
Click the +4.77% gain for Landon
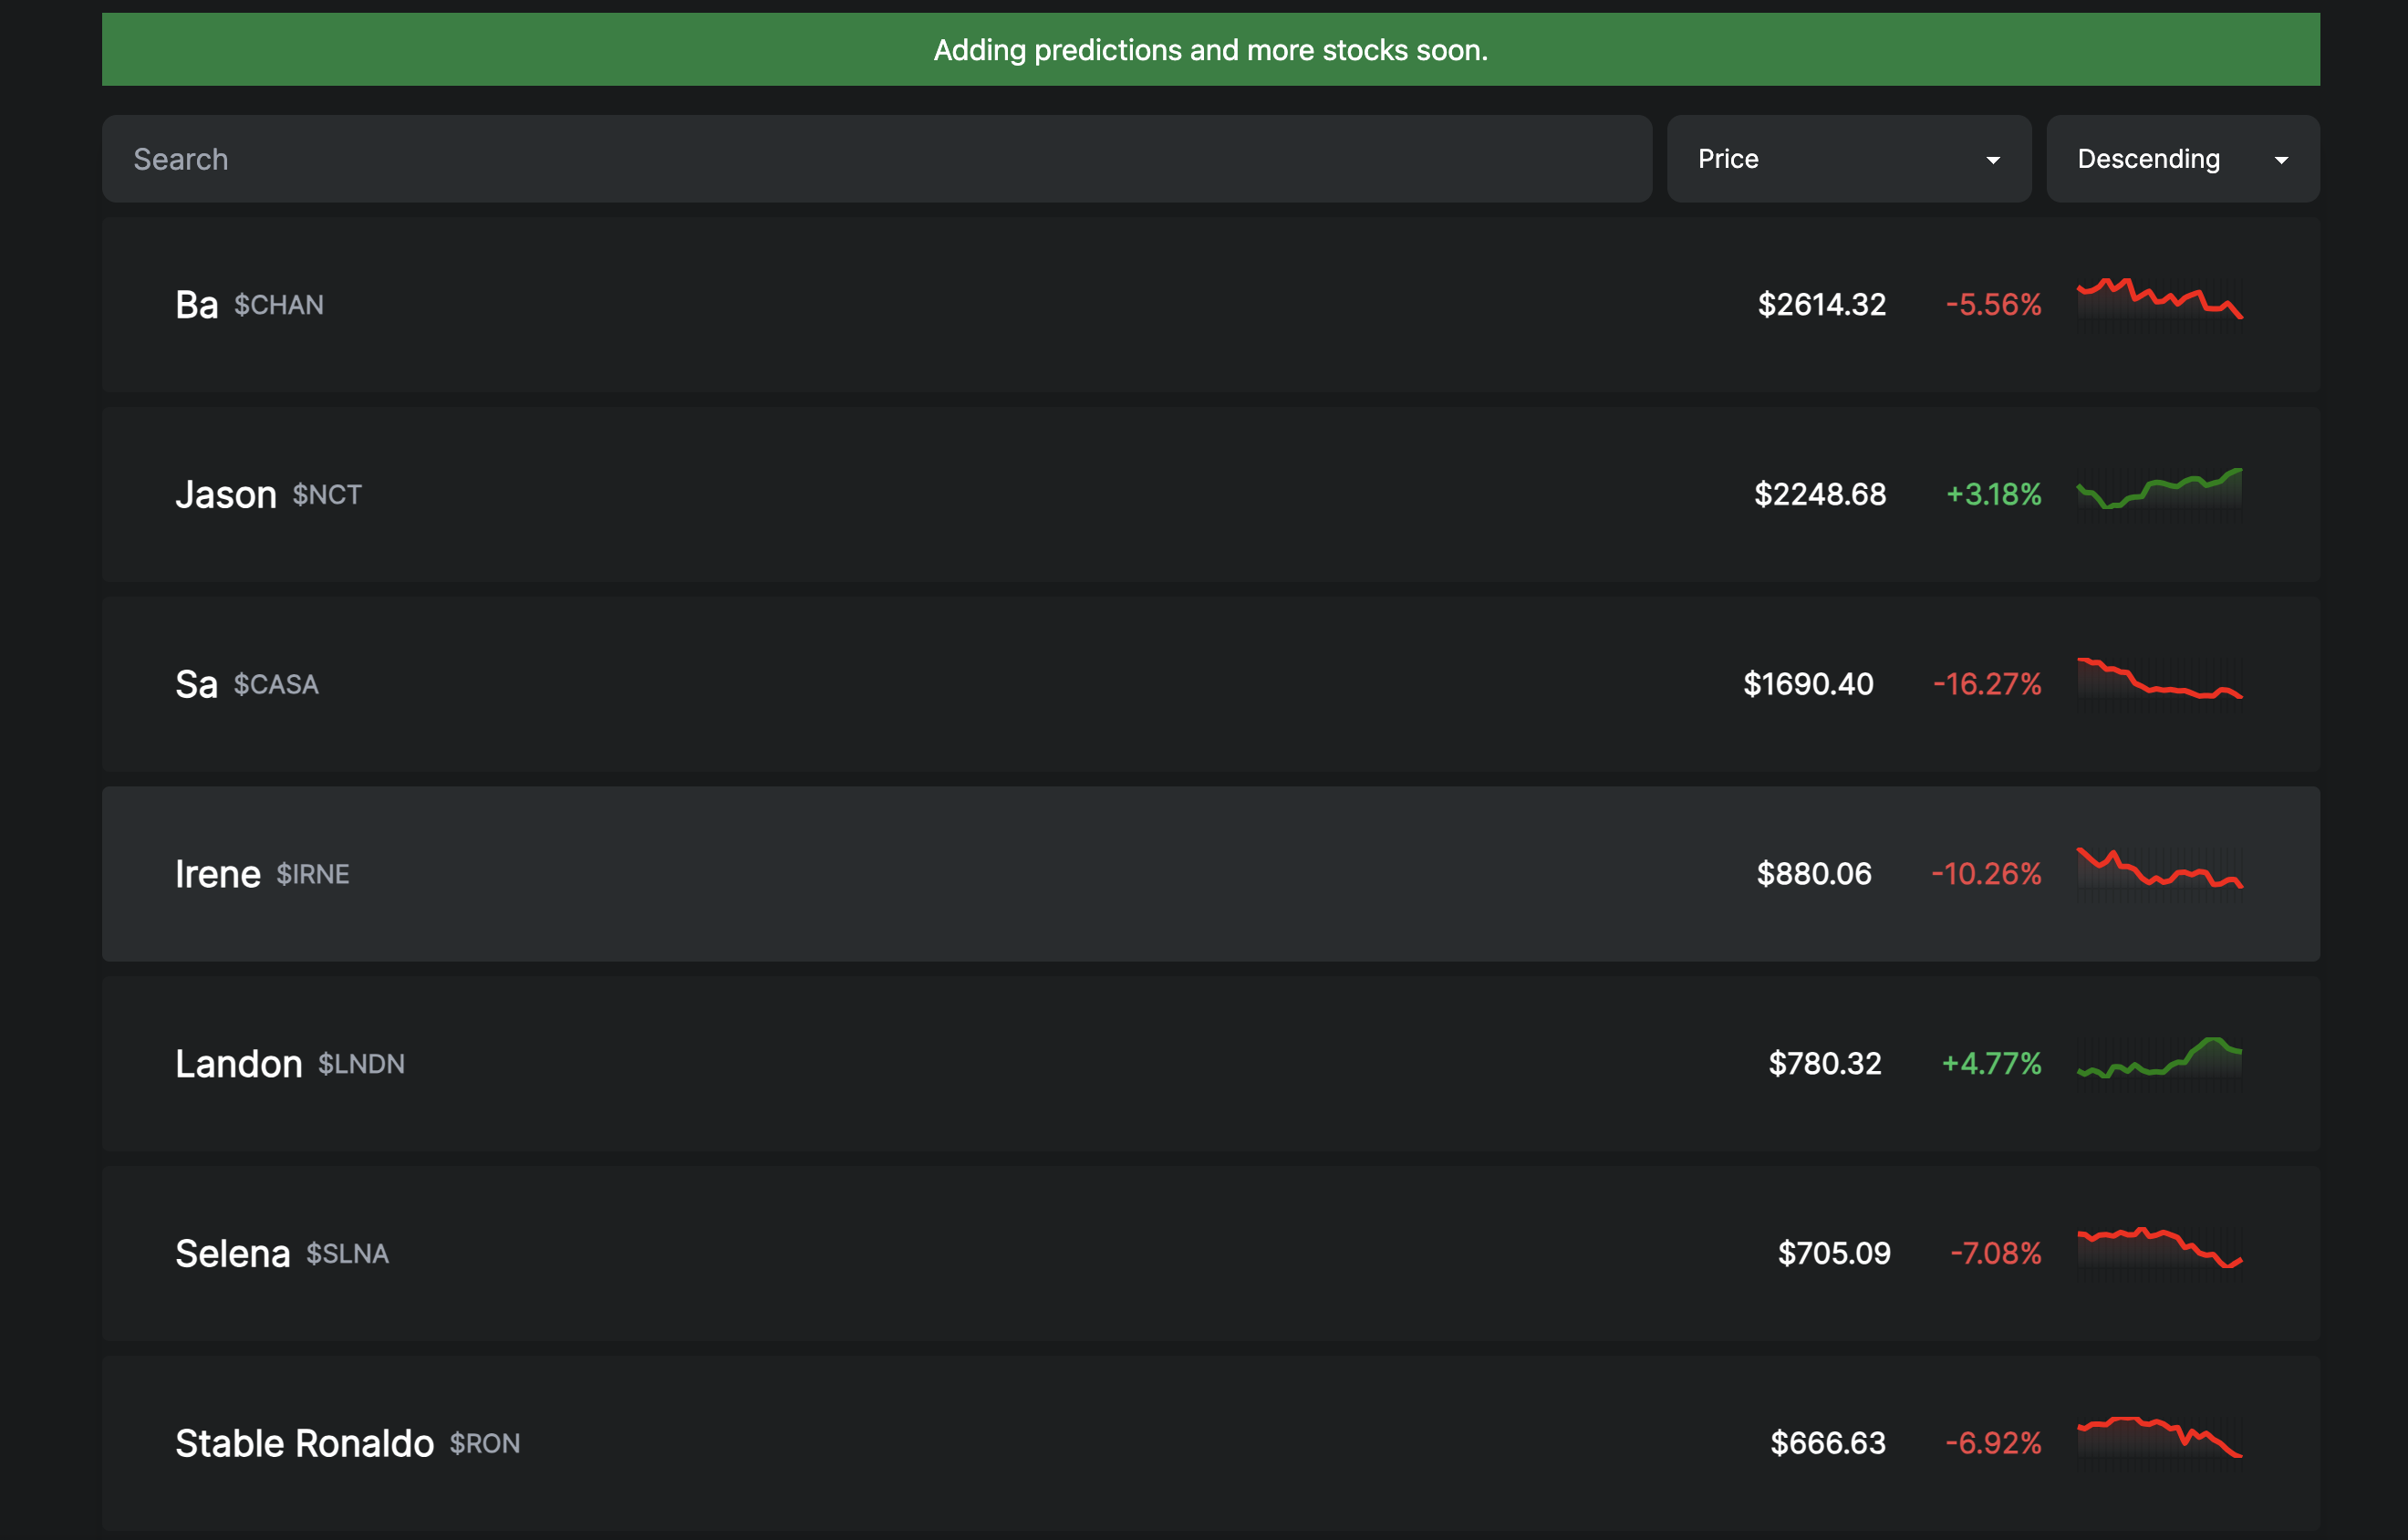(x=1990, y=1063)
